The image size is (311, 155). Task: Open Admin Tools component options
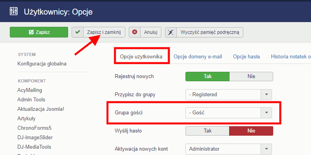(x=31, y=99)
